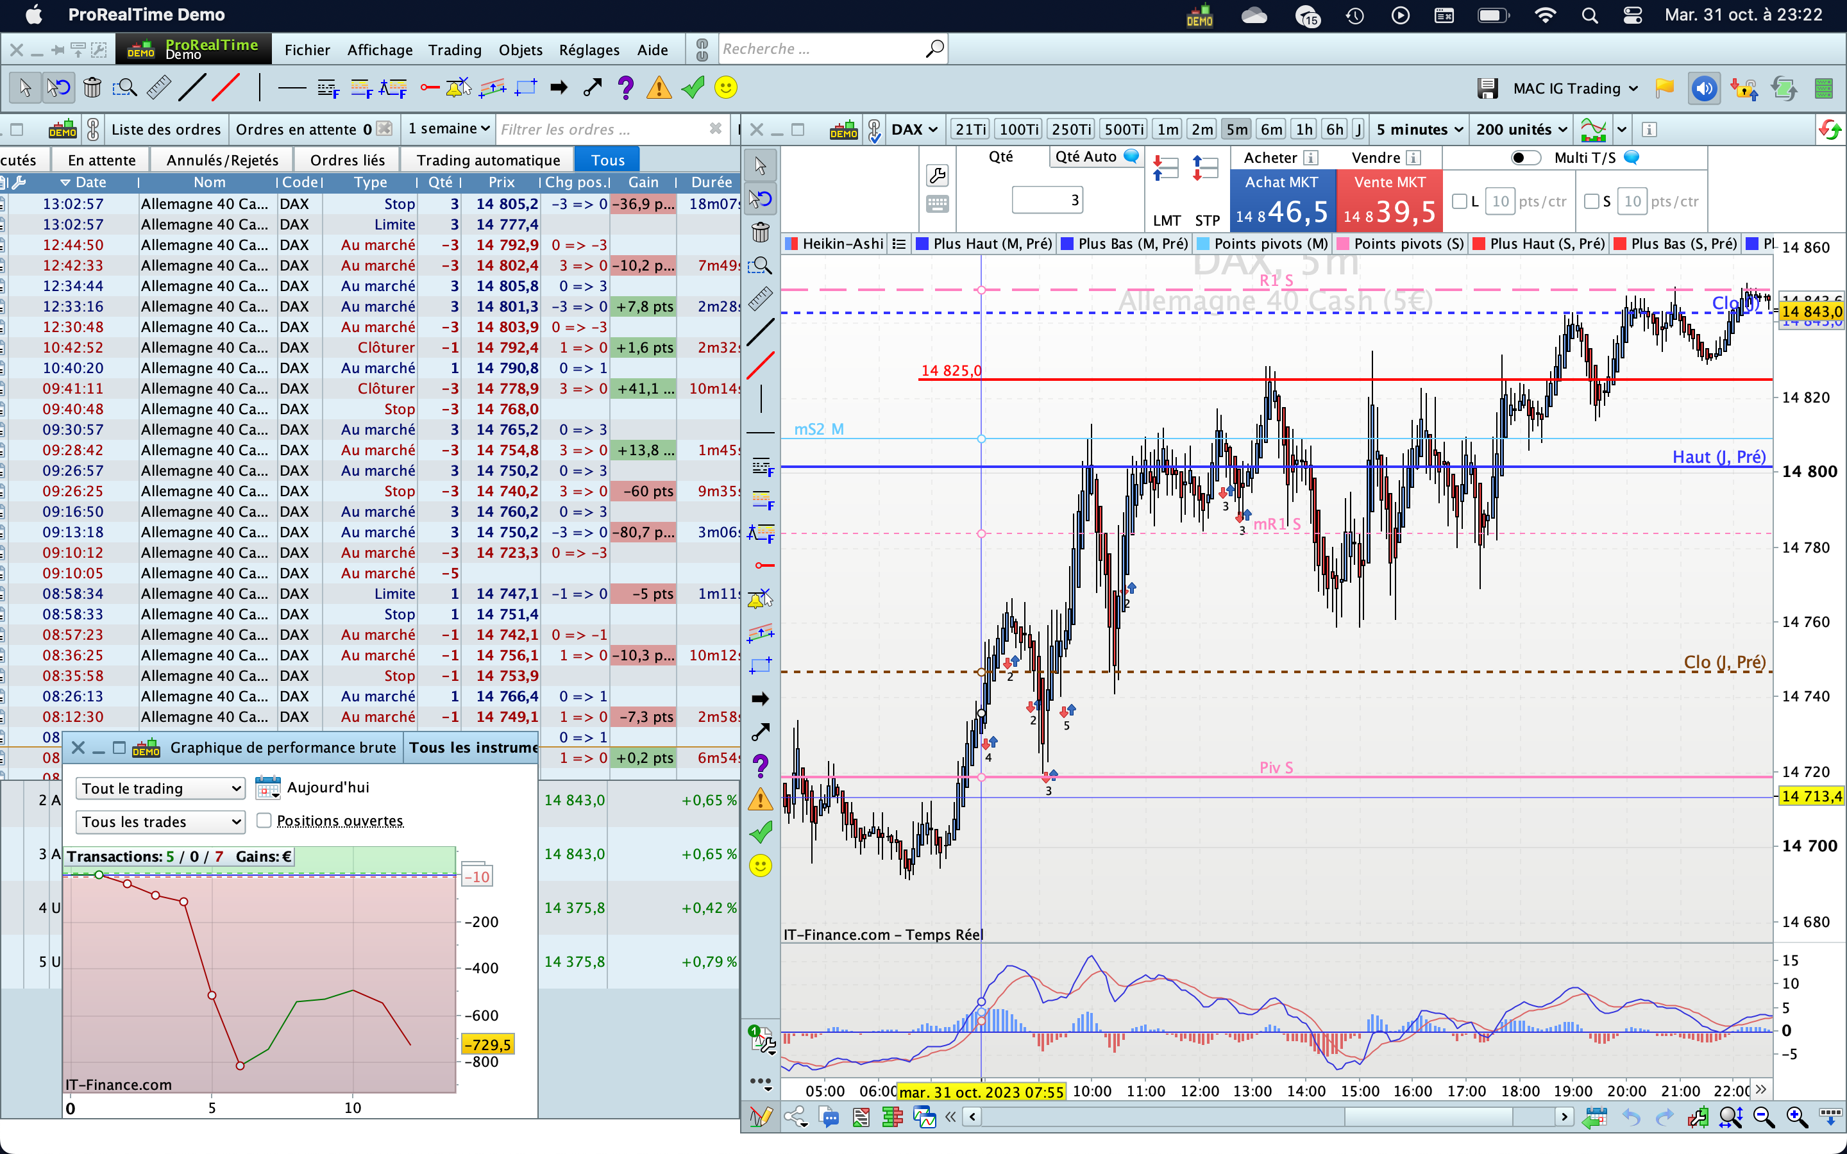Click the Achat MKT buy button
This screenshot has height=1154, width=1847.
point(1282,200)
